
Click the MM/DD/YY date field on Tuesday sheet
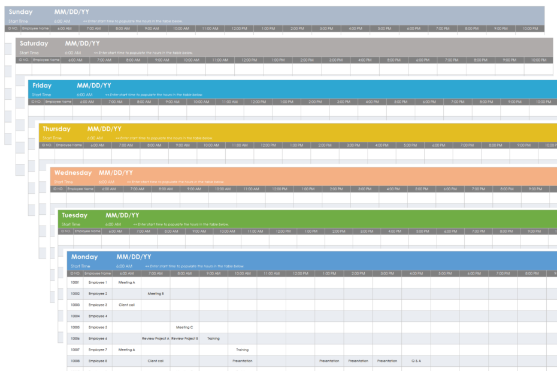[122, 215]
